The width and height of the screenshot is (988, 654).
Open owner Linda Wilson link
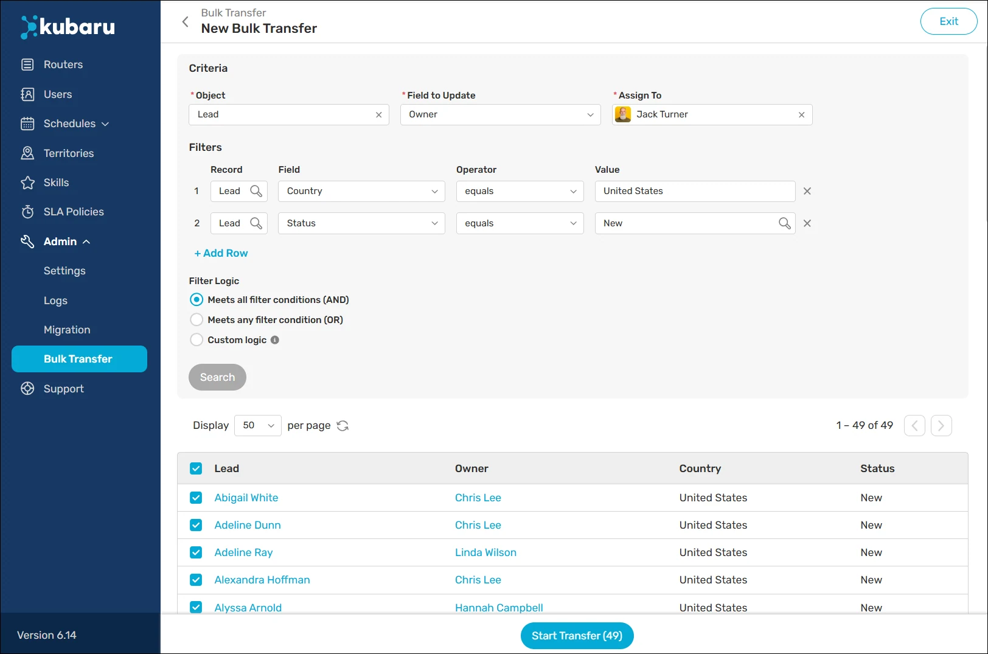click(x=485, y=552)
